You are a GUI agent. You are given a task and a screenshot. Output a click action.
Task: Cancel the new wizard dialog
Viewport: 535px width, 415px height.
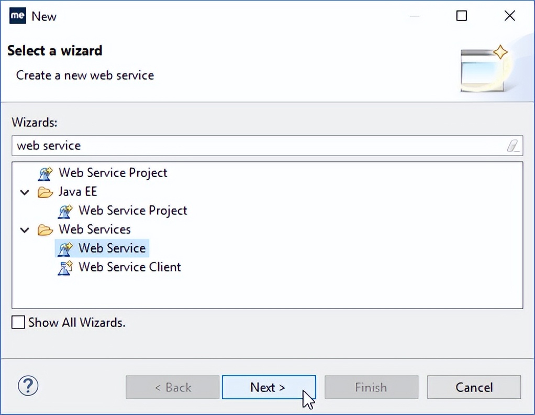[x=474, y=387]
